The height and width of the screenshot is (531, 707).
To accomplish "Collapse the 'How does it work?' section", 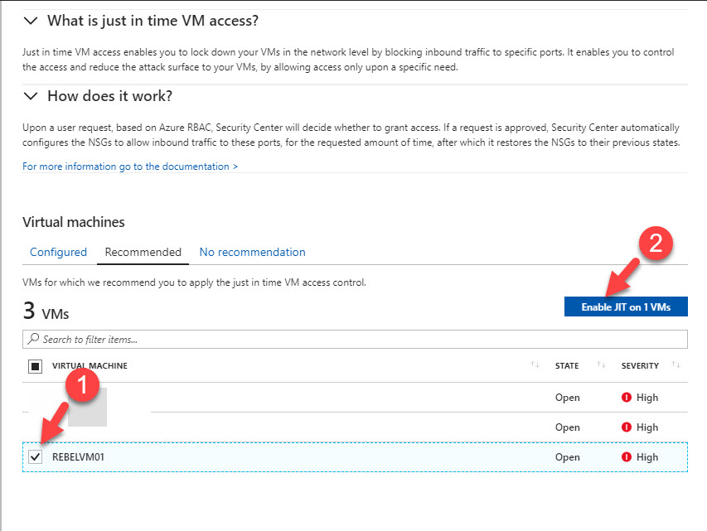I will point(30,96).
